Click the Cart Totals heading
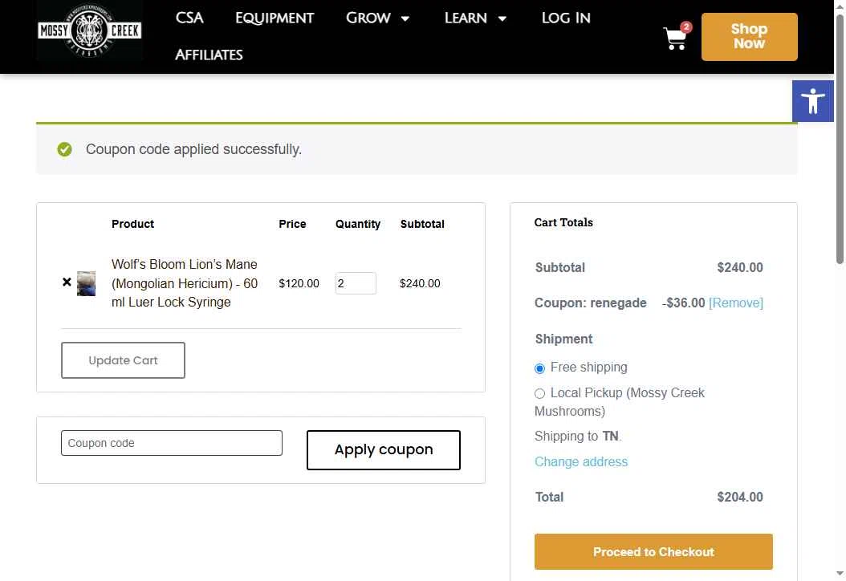The height and width of the screenshot is (581, 846). tap(563, 222)
